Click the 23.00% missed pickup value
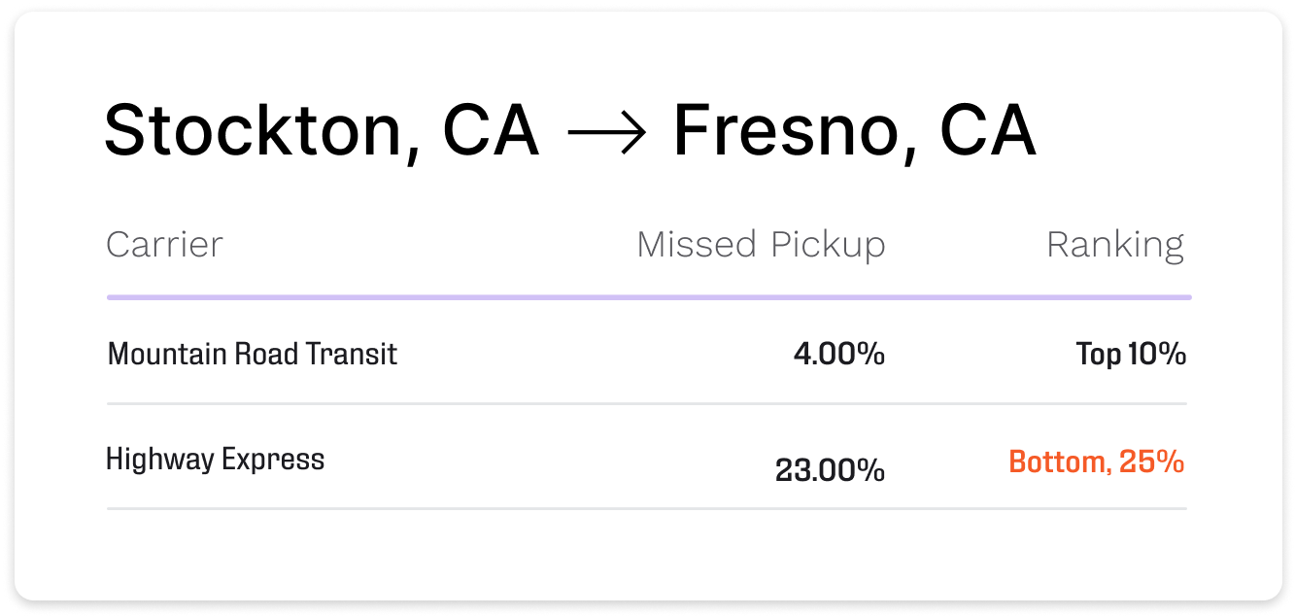 830,471
